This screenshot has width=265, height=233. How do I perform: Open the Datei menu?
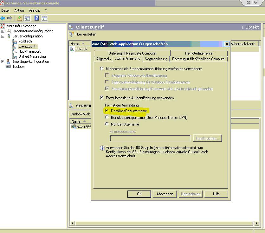coord(5,10)
